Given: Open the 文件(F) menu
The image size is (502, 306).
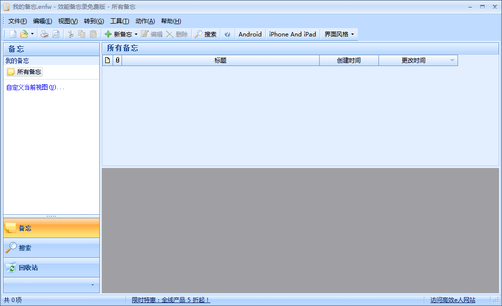Looking at the screenshot, I should [18, 21].
